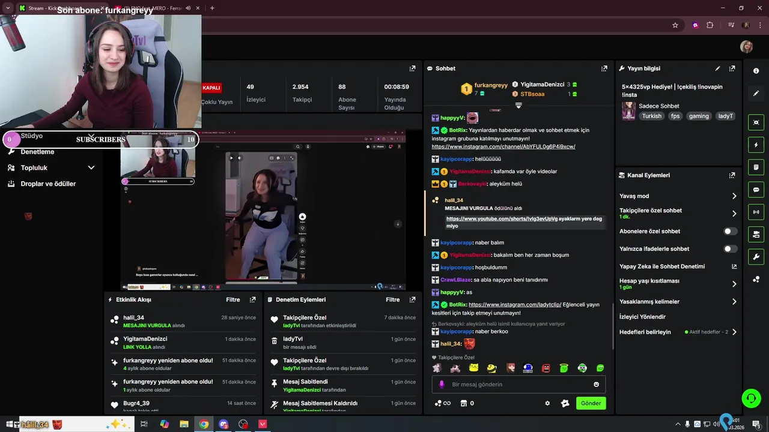
Task: Open the highlighted YouTube shorts link
Action: 502,219
